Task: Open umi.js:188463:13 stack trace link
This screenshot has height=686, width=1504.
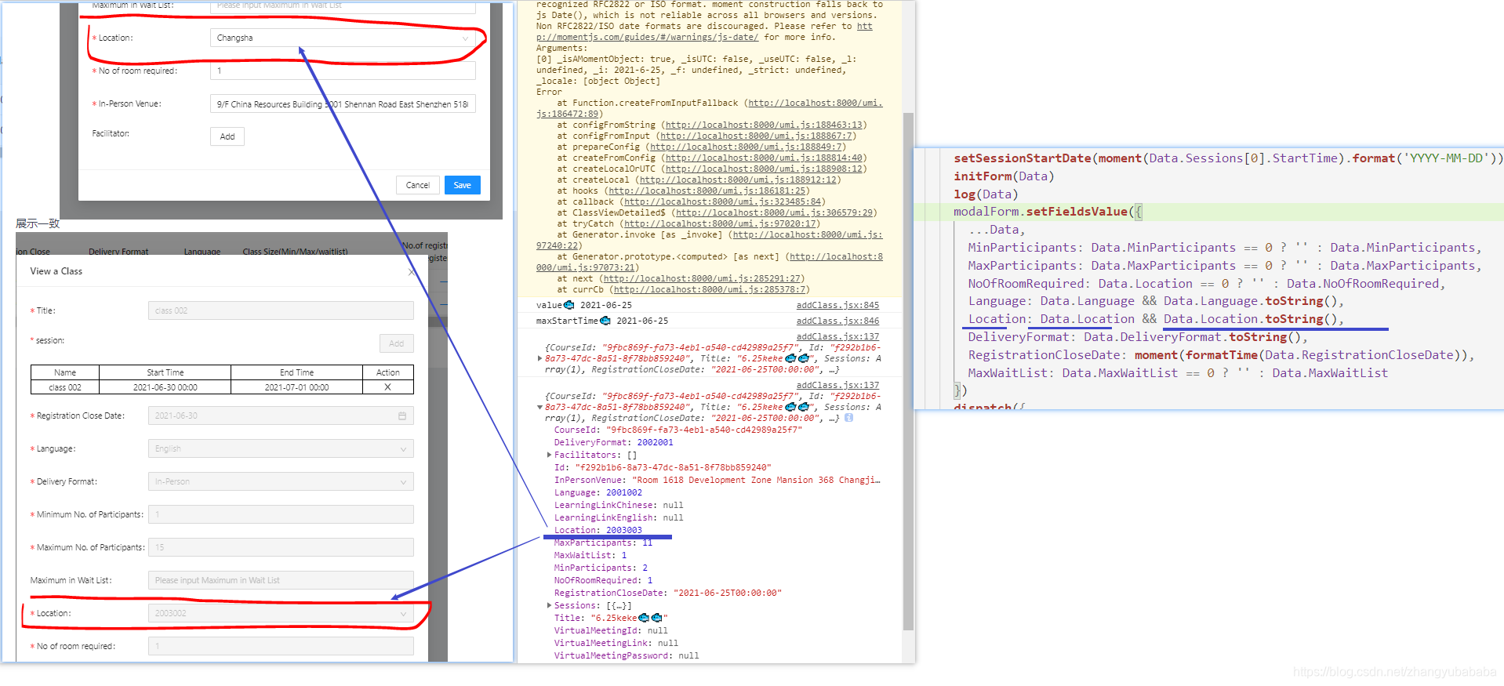Action: [x=765, y=125]
